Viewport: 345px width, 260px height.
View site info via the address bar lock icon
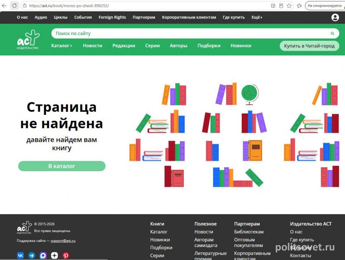coord(25,6)
